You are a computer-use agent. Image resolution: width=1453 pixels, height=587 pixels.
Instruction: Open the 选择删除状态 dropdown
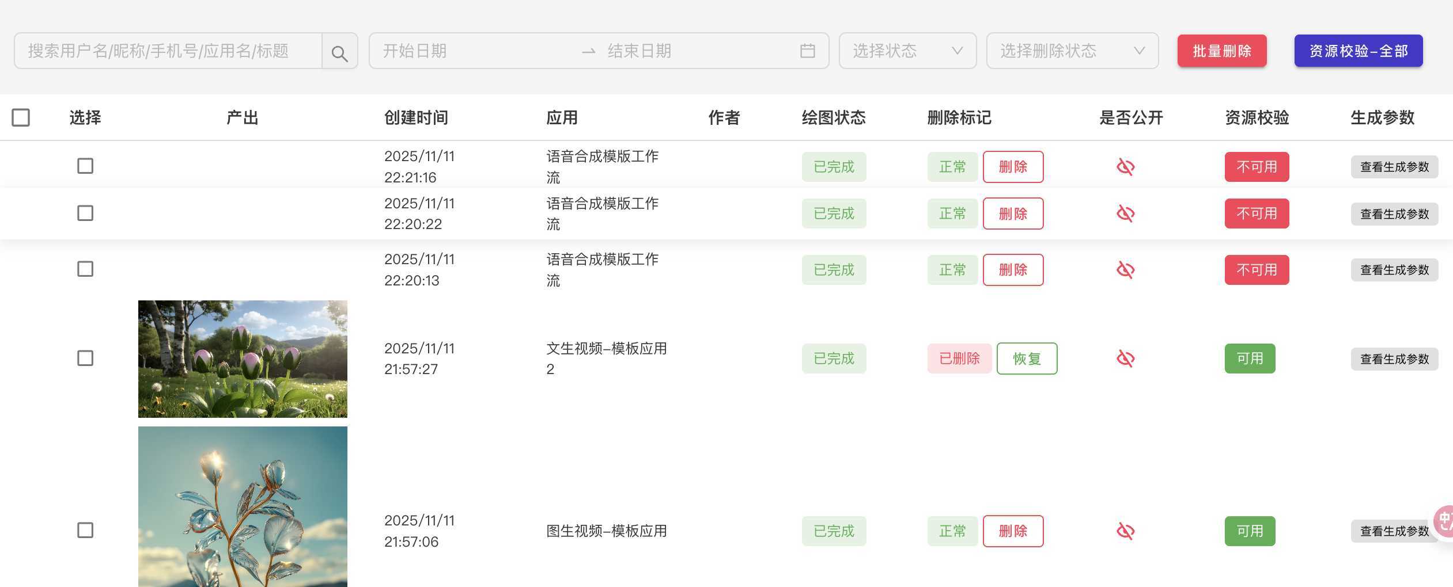pos(1072,51)
